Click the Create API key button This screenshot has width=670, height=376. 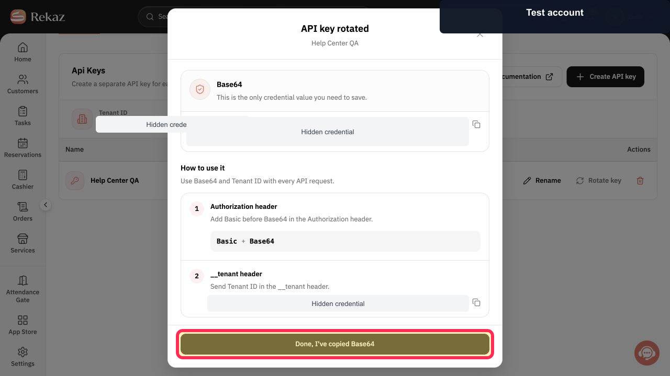(605, 77)
